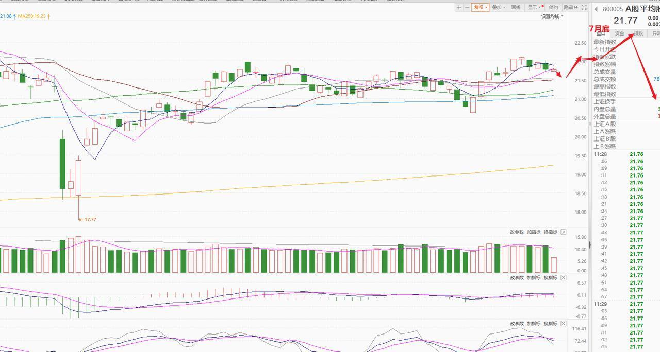660x352 pixels.
Task: Select the 总成交额 row
Action: coord(625,79)
